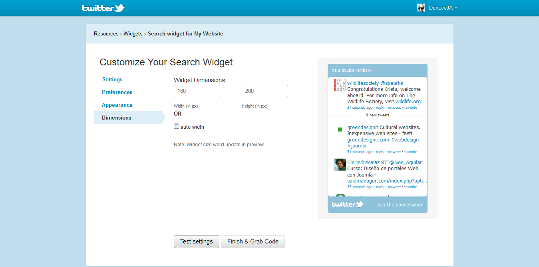Follow the greendesignit.com link
The width and height of the screenshot is (539, 267).
click(x=368, y=140)
